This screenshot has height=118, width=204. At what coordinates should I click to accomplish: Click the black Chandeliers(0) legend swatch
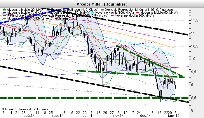point(48,18)
